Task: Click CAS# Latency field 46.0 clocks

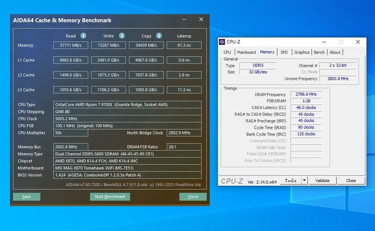Action: pyautogui.click(x=306, y=108)
